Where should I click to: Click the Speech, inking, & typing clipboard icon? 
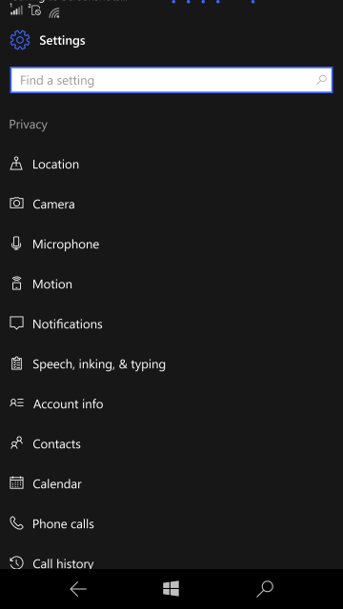coord(16,363)
